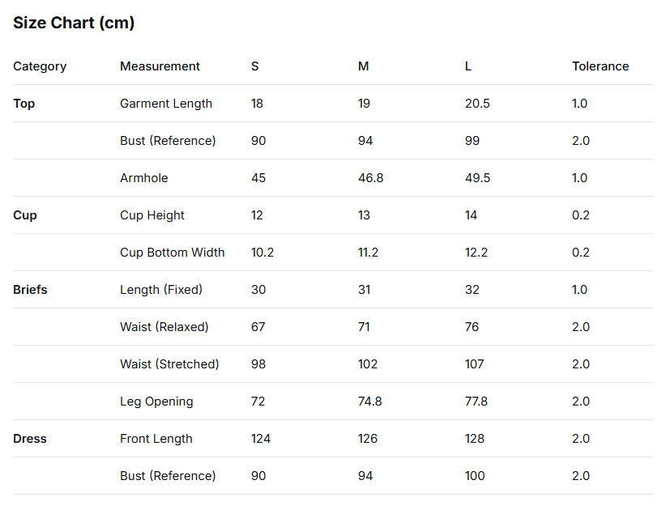Click the Cup Bottom Width cell
The width and height of the screenshot is (670, 510).
[x=173, y=253]
